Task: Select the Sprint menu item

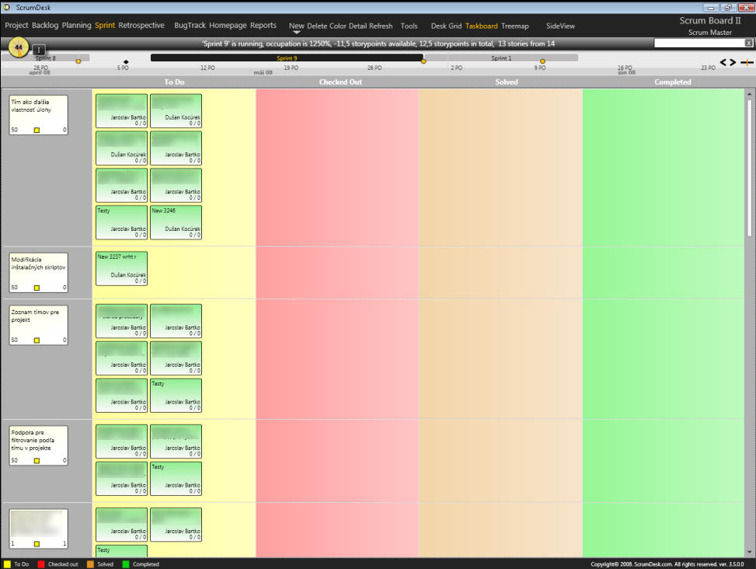Action: coord(105,26)
